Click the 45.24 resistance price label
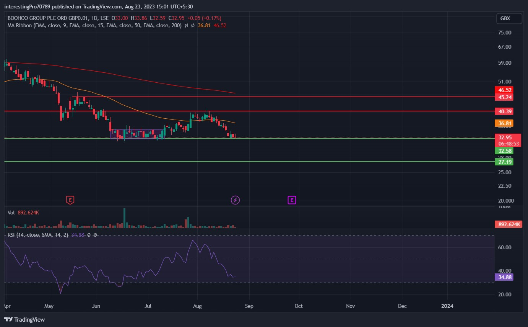The height and width of the screenshot is (327, 528). click(504, 97)
